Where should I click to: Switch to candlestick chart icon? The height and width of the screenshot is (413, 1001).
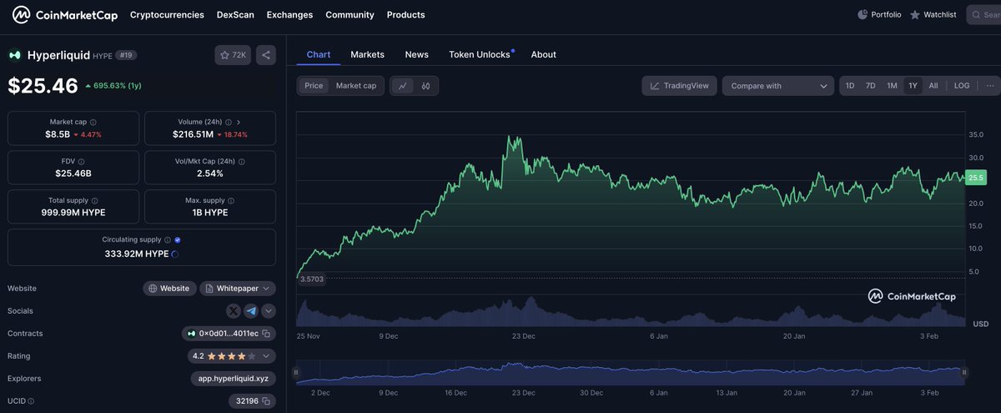[425, 86]
